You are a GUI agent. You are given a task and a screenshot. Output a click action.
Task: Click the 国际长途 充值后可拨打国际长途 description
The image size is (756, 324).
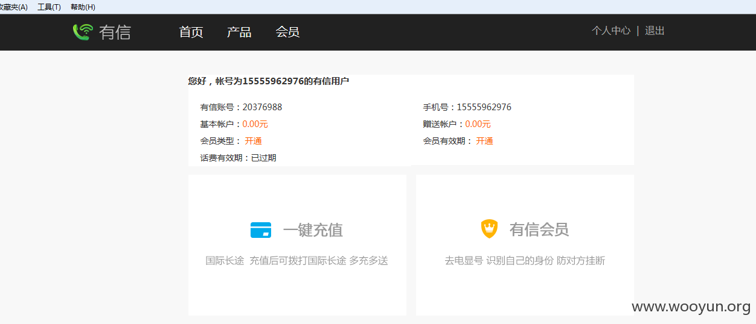[296, 261]
